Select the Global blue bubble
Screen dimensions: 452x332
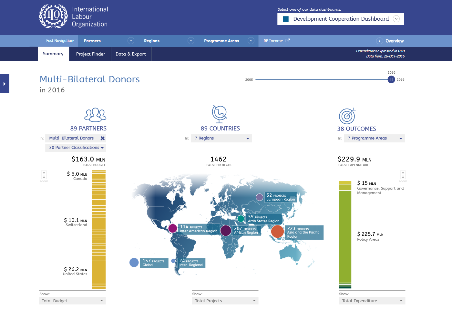pos(134,263)
